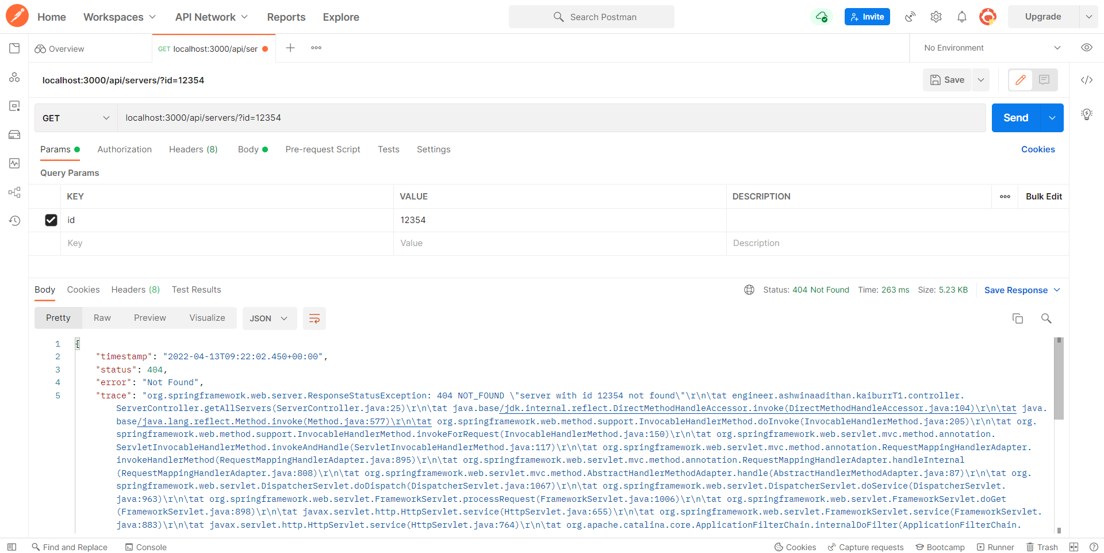1104x553 pixels.
Task: Click the Send button
Action: click(1015, 118)
